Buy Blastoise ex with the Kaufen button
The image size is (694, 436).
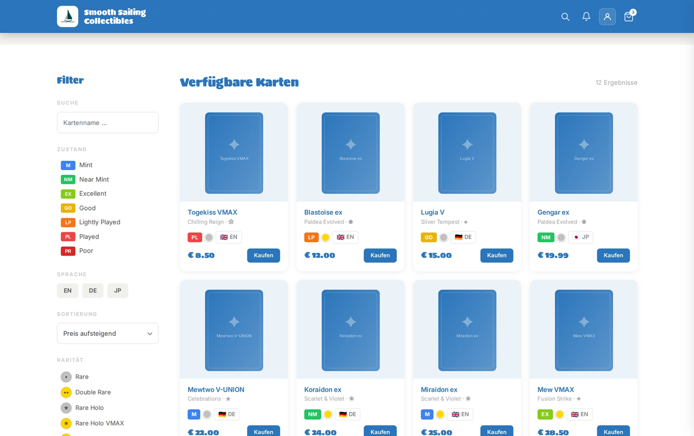coord(380,255)
